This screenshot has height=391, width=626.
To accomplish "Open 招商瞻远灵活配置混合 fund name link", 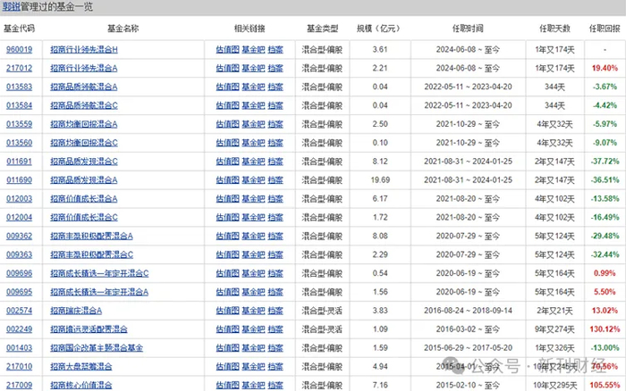I will coord(89,329).
